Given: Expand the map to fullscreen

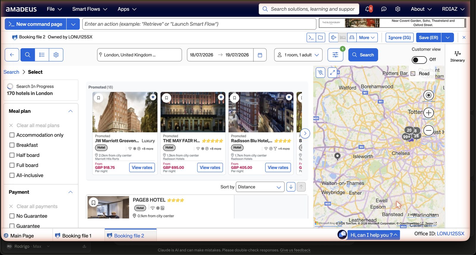Looking at the screenshot, I should coord(332,72).
